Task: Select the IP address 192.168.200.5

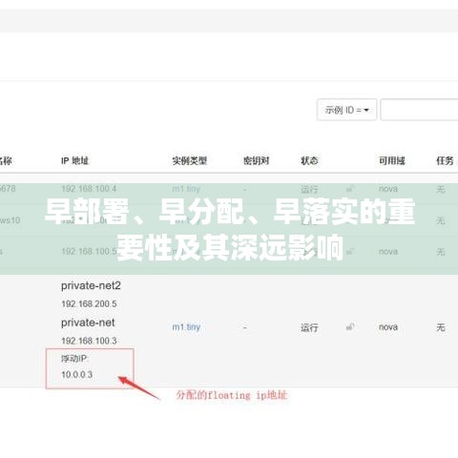Action: (89, 303)
